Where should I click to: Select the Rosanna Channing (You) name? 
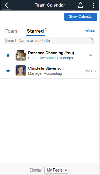click(x=51, y=53)
